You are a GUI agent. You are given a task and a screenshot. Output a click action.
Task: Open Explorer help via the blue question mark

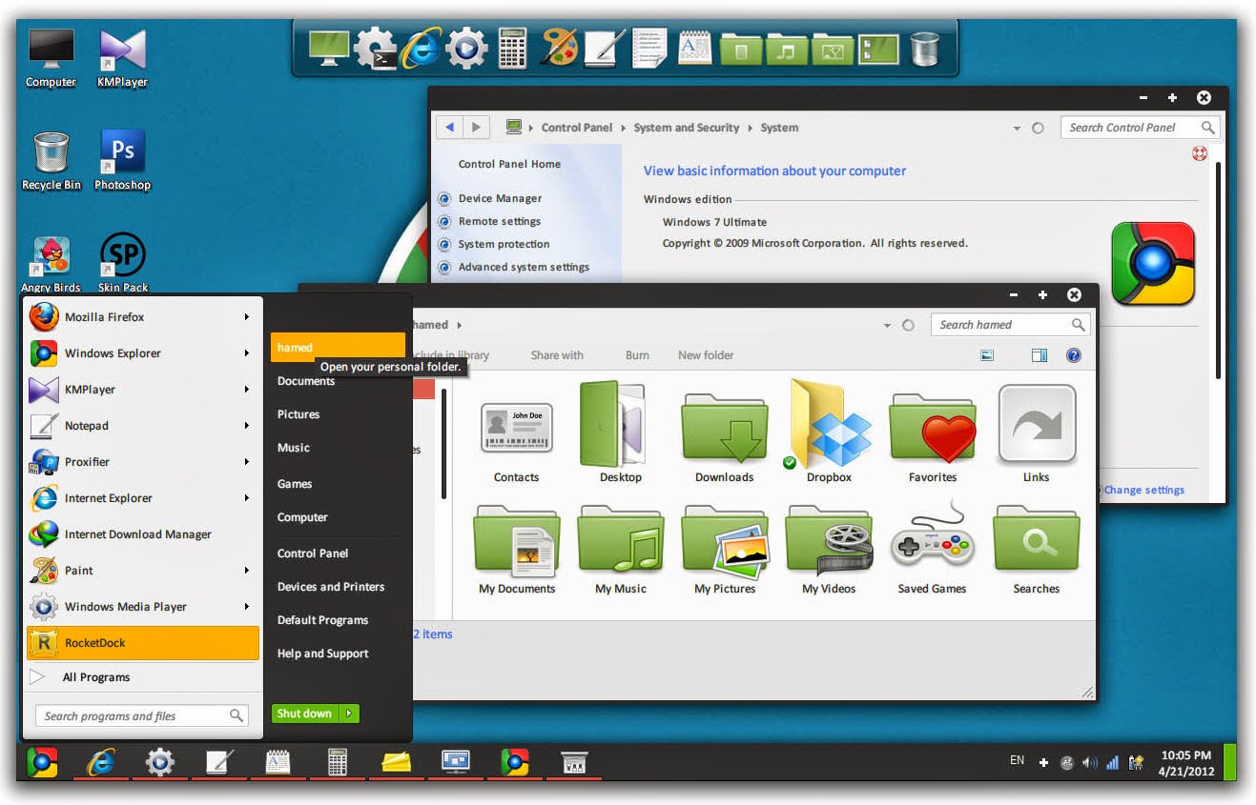pos(1073,354)
